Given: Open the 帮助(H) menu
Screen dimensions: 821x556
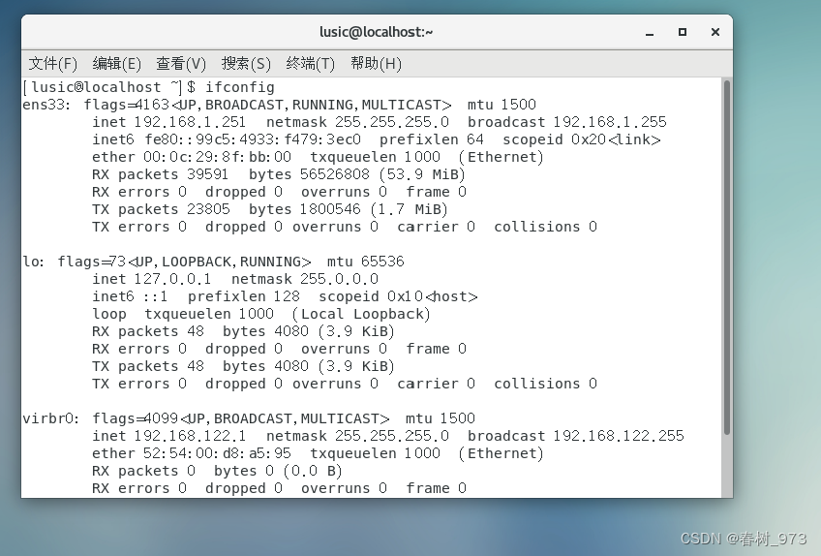Looking at the screenshot, I should point(376,64).
